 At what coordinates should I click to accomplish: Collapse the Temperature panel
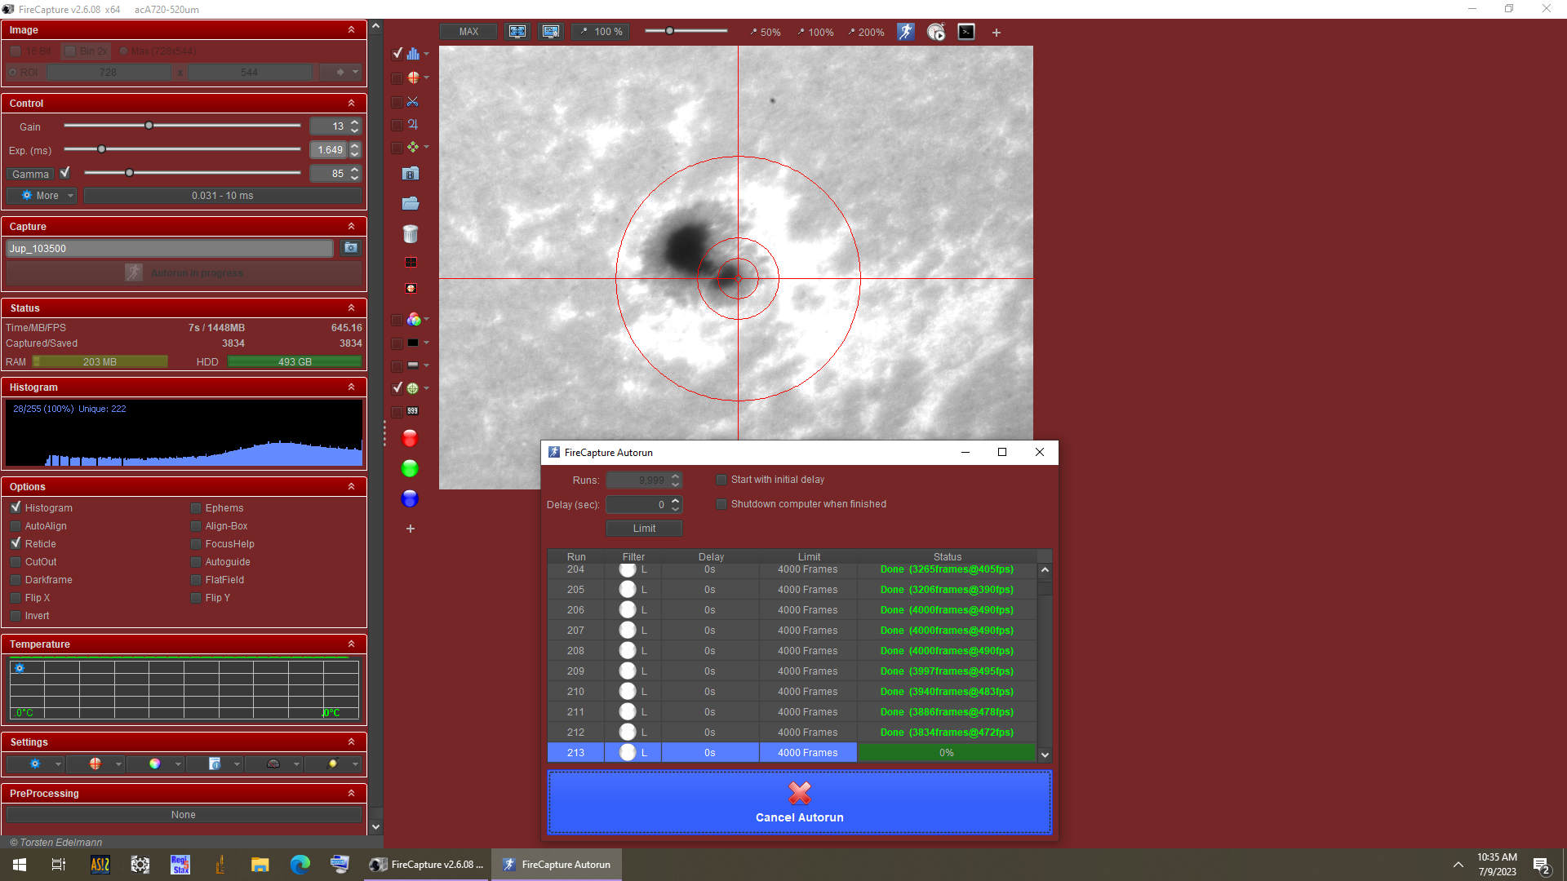pyautogui.click(x=351, y=644)
